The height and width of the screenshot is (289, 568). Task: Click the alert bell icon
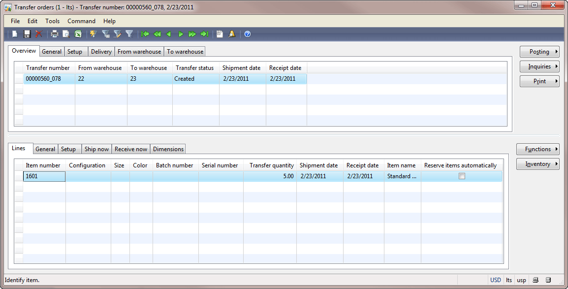(x=232, y=34)
